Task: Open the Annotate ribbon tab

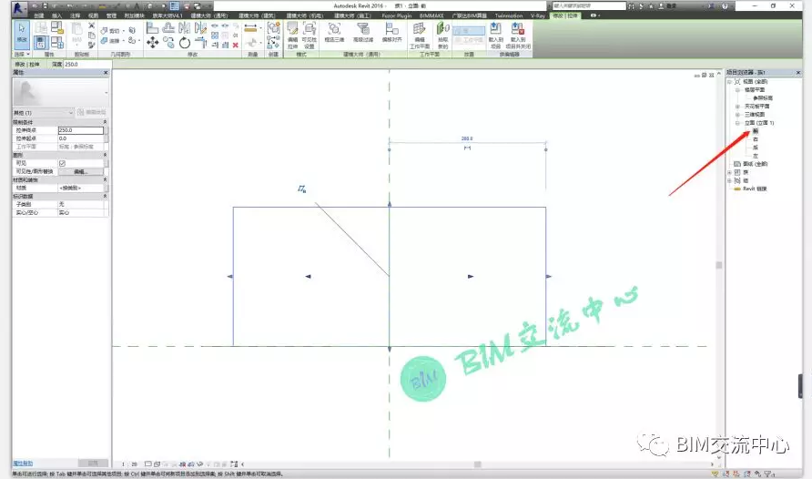Action: click(x=75, y=15)
